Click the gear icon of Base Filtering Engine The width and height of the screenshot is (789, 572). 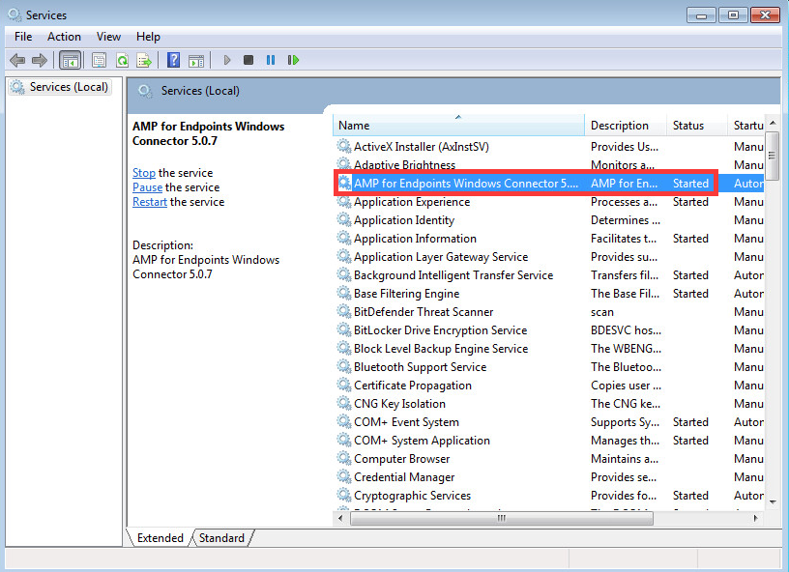[x=344, y=294]
